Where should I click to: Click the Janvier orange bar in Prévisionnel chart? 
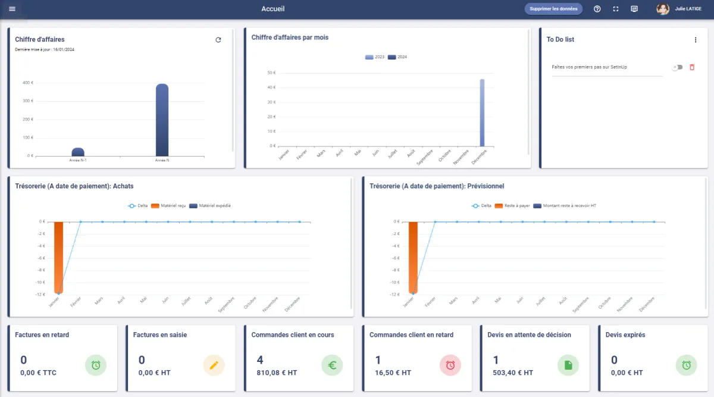click(413, 257)
